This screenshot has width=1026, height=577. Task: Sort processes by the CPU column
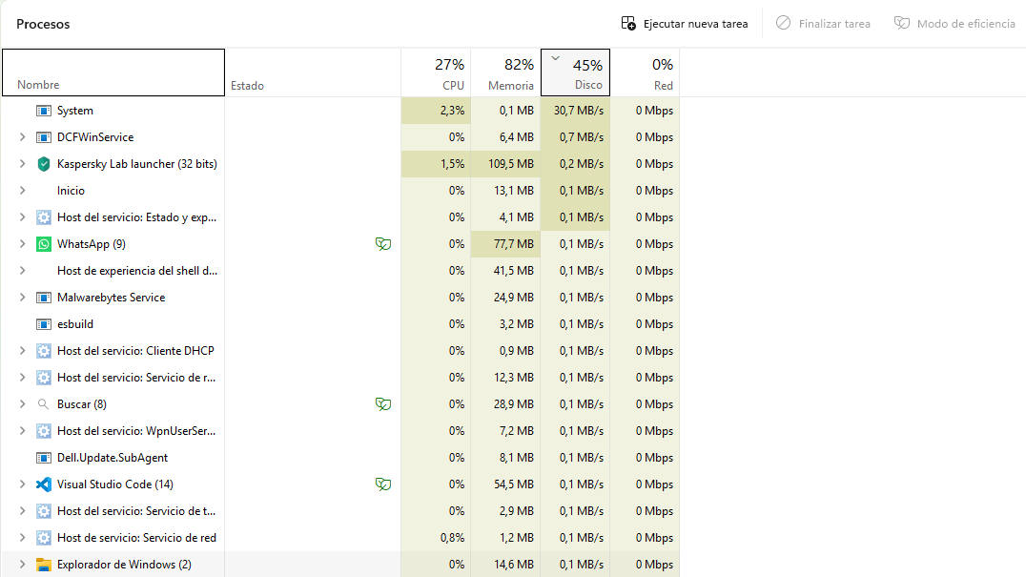(x=436, y=72)
